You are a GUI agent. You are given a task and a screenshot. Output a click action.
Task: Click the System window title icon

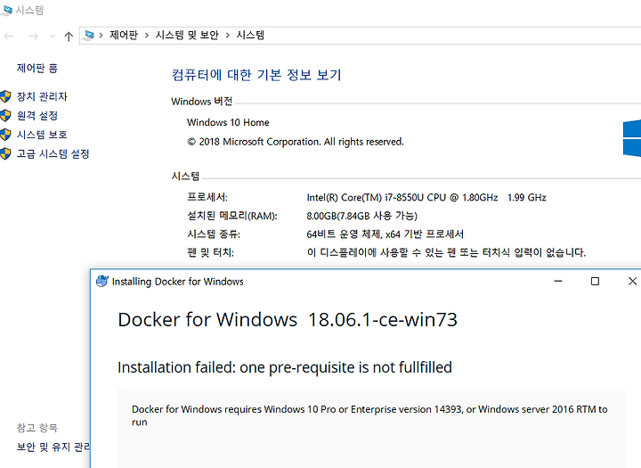[x=5, y=11]
